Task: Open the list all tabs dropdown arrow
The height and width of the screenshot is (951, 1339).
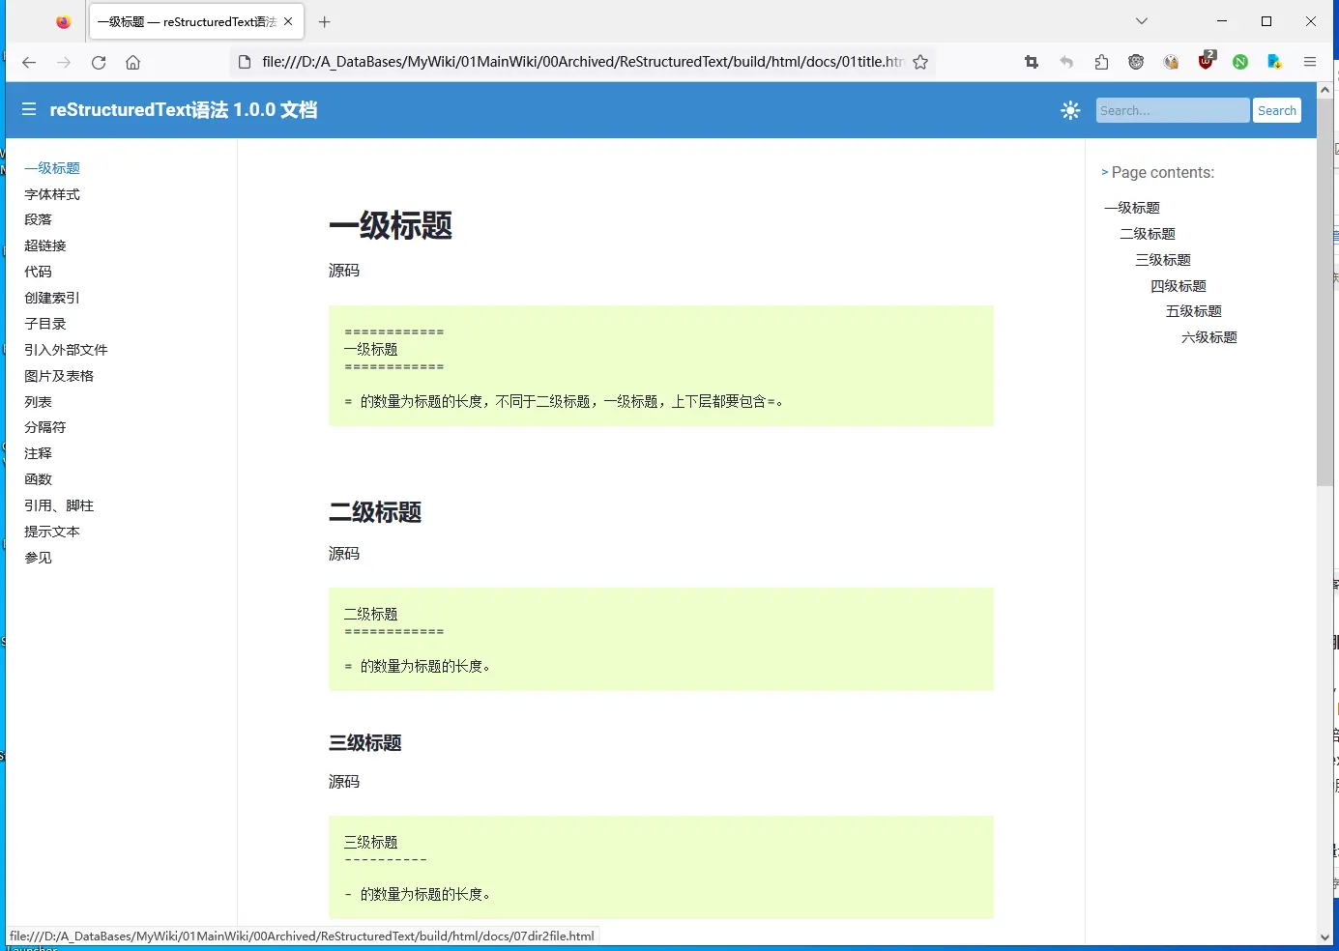Action: tap(1142, 21)
